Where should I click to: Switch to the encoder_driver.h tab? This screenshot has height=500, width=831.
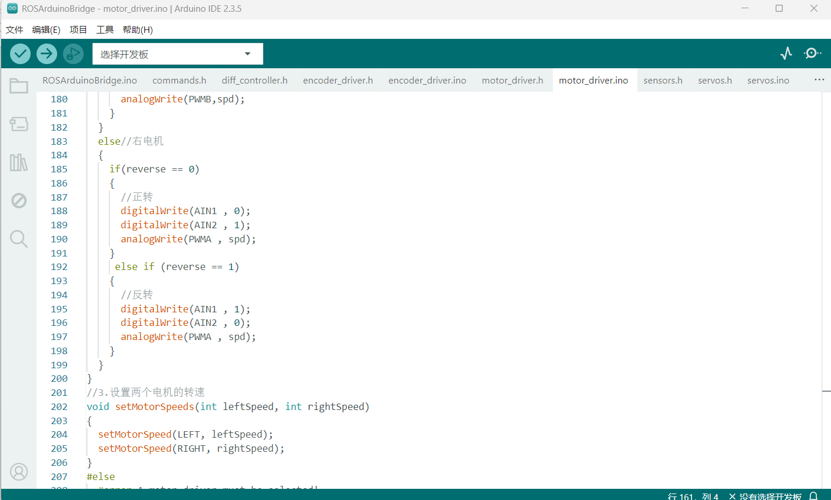click(x=337, y=81)
